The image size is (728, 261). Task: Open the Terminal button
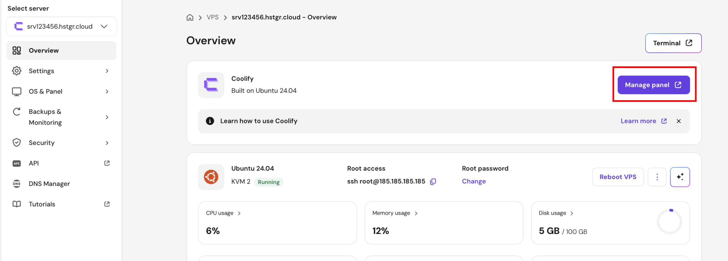click(x=673, y=43)
